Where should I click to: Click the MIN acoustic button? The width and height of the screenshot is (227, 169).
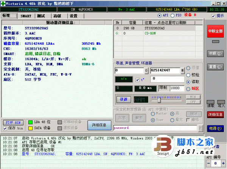point(193,97)
